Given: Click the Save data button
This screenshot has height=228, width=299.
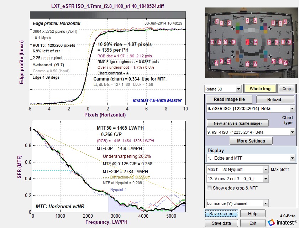Looking at the screenshot, I should [x=221, y=223].
